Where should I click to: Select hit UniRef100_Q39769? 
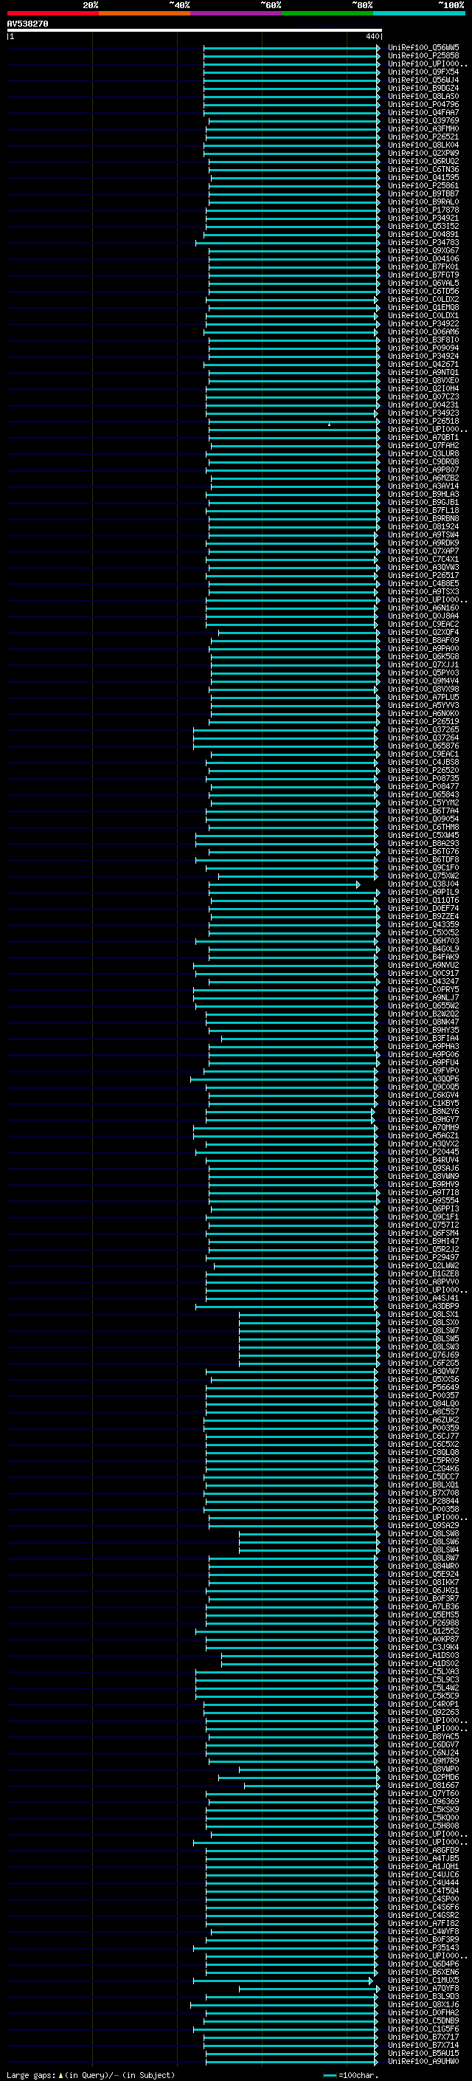coord(423,121)
